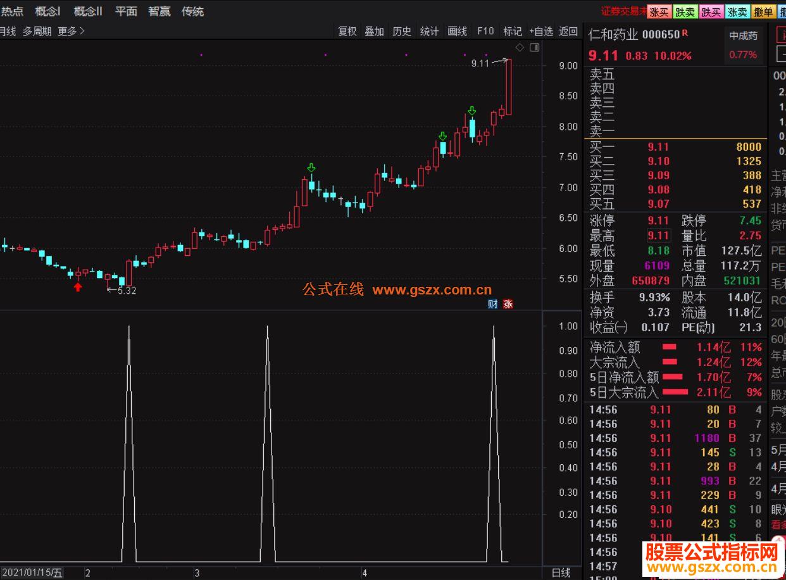Click the last limit-up red candlestick
The height and width of the screenshot is (580, 786).
click(508, 87)
